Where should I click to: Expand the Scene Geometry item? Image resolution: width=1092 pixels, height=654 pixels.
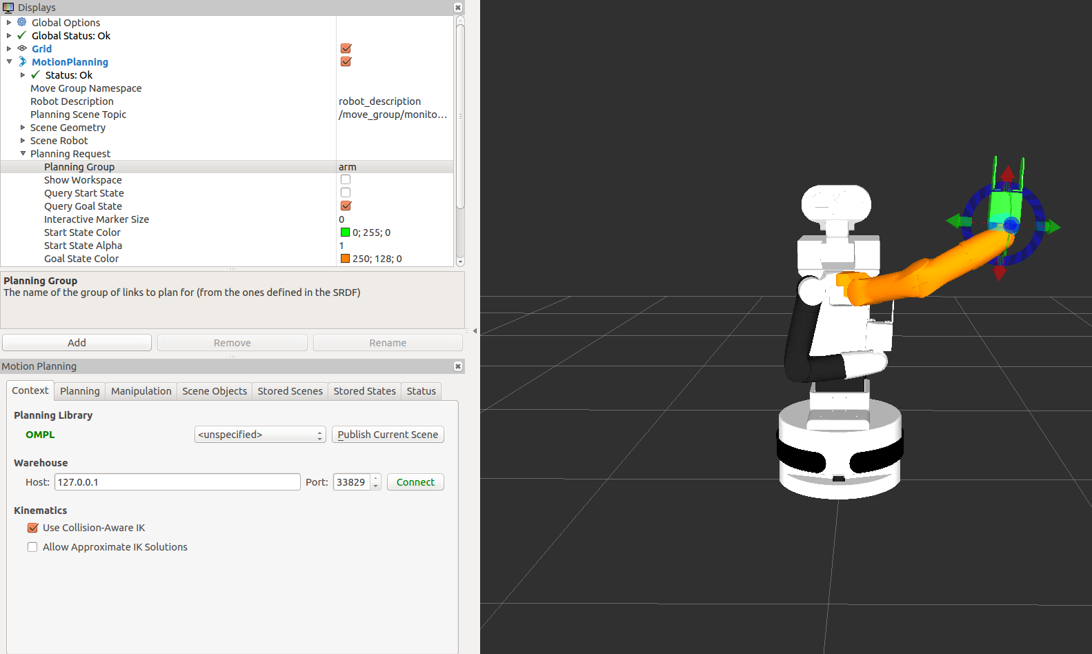click(x=23, y=128)
